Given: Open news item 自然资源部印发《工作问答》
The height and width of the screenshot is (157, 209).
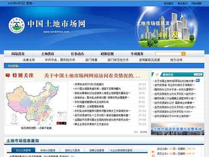Looking at the screenshot, I should (102, 115).
